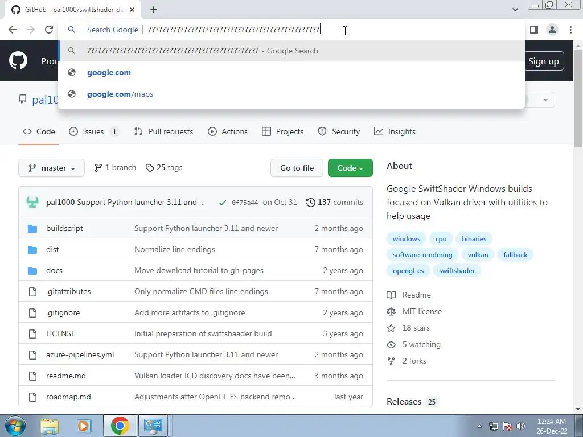Open the LICENSE file
583x437 pixels.
pos(60,333)
